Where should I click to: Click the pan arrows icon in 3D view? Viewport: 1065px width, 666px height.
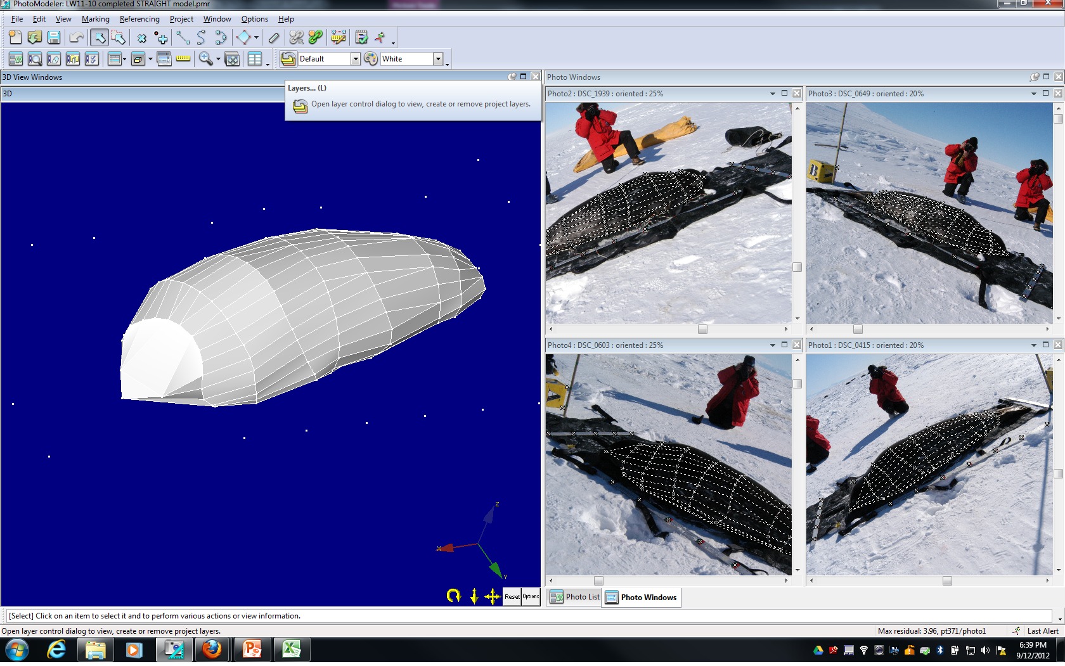tap(492, 596)
